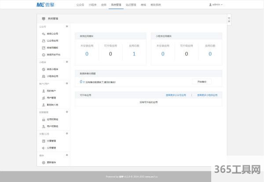The width and height of the screenshot is (264, 182).
Task: Select the 微信开放平台 icon in sidebar
Action: click(x=43, y=55)
